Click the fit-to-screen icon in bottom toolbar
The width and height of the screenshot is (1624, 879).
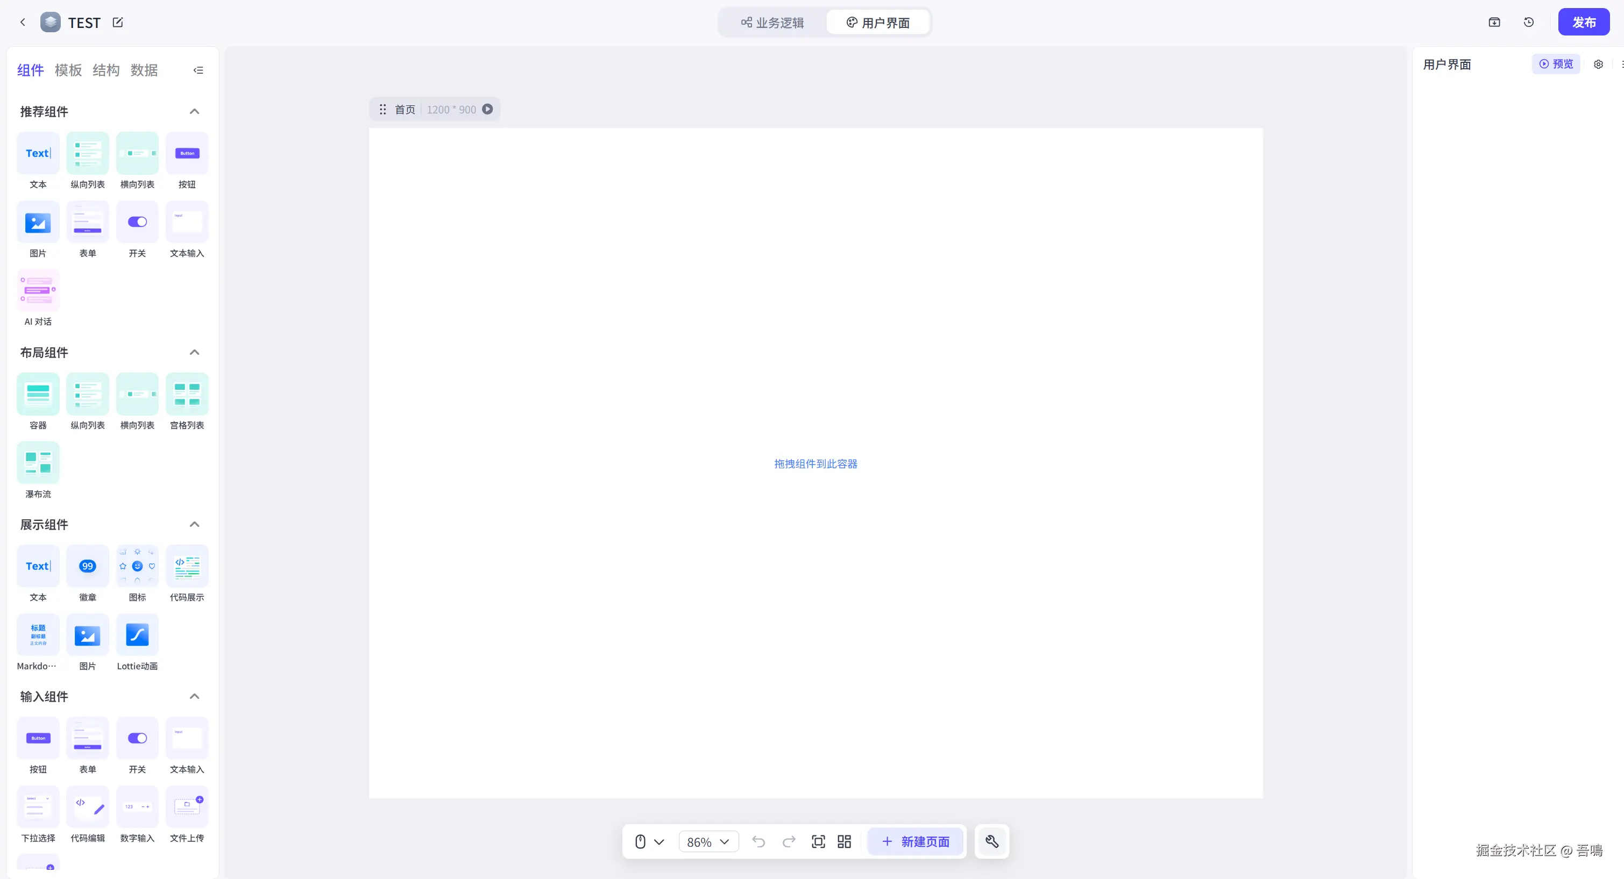tap(818, 841)
